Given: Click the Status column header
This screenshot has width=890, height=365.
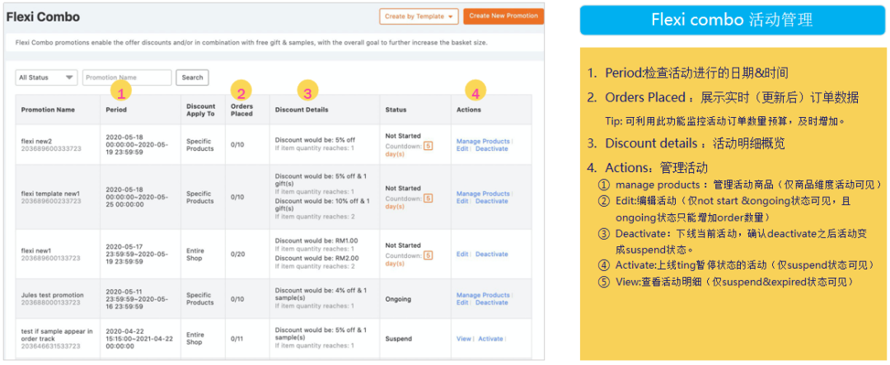Looking at the screenshot, I should pyautogui.click(x=396, y=110).
